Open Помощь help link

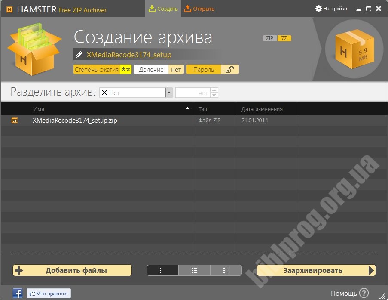coord(344,293)
